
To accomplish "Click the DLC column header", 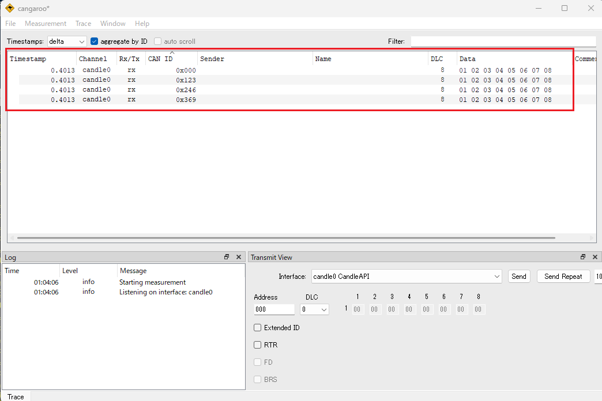I will (442, 59).
